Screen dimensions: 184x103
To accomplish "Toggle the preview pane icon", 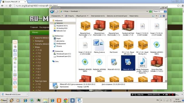I will (x=160, y=16).
